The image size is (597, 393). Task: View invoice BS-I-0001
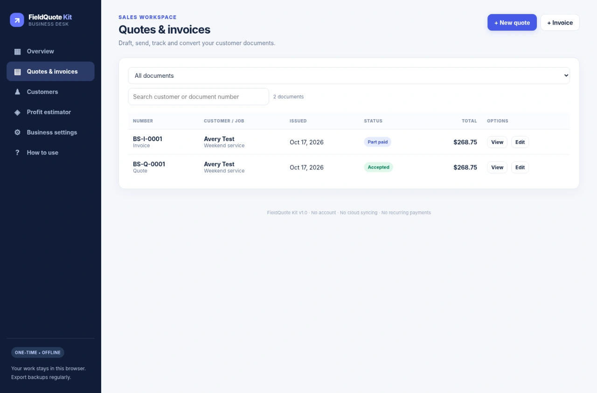tap(497, 142)
